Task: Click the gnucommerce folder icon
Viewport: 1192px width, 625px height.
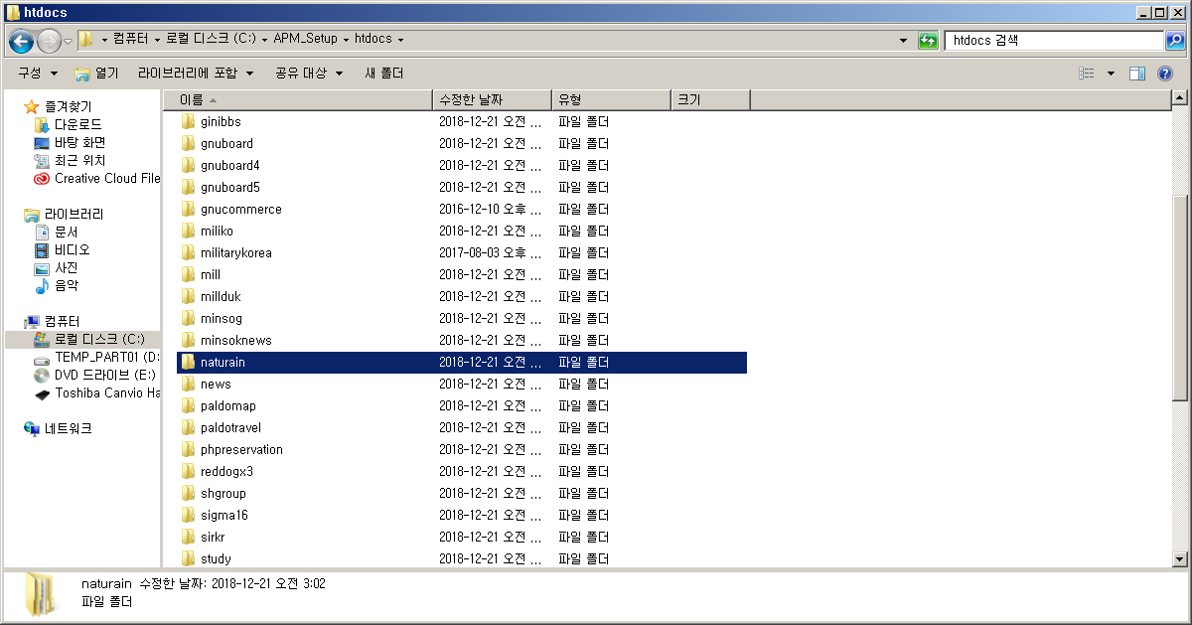Action: [188, 209]
